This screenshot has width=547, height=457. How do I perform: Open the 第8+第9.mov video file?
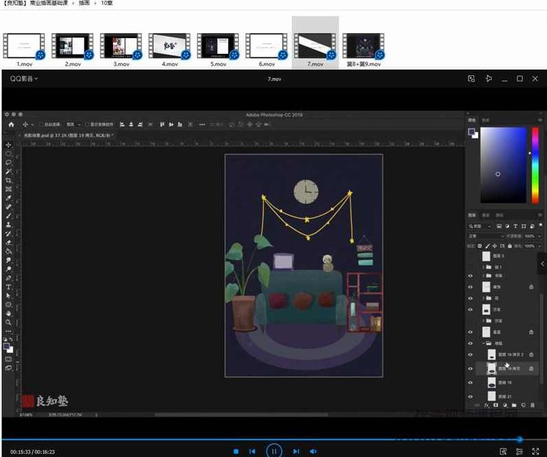pyautogui.click(x=364, y=46)
